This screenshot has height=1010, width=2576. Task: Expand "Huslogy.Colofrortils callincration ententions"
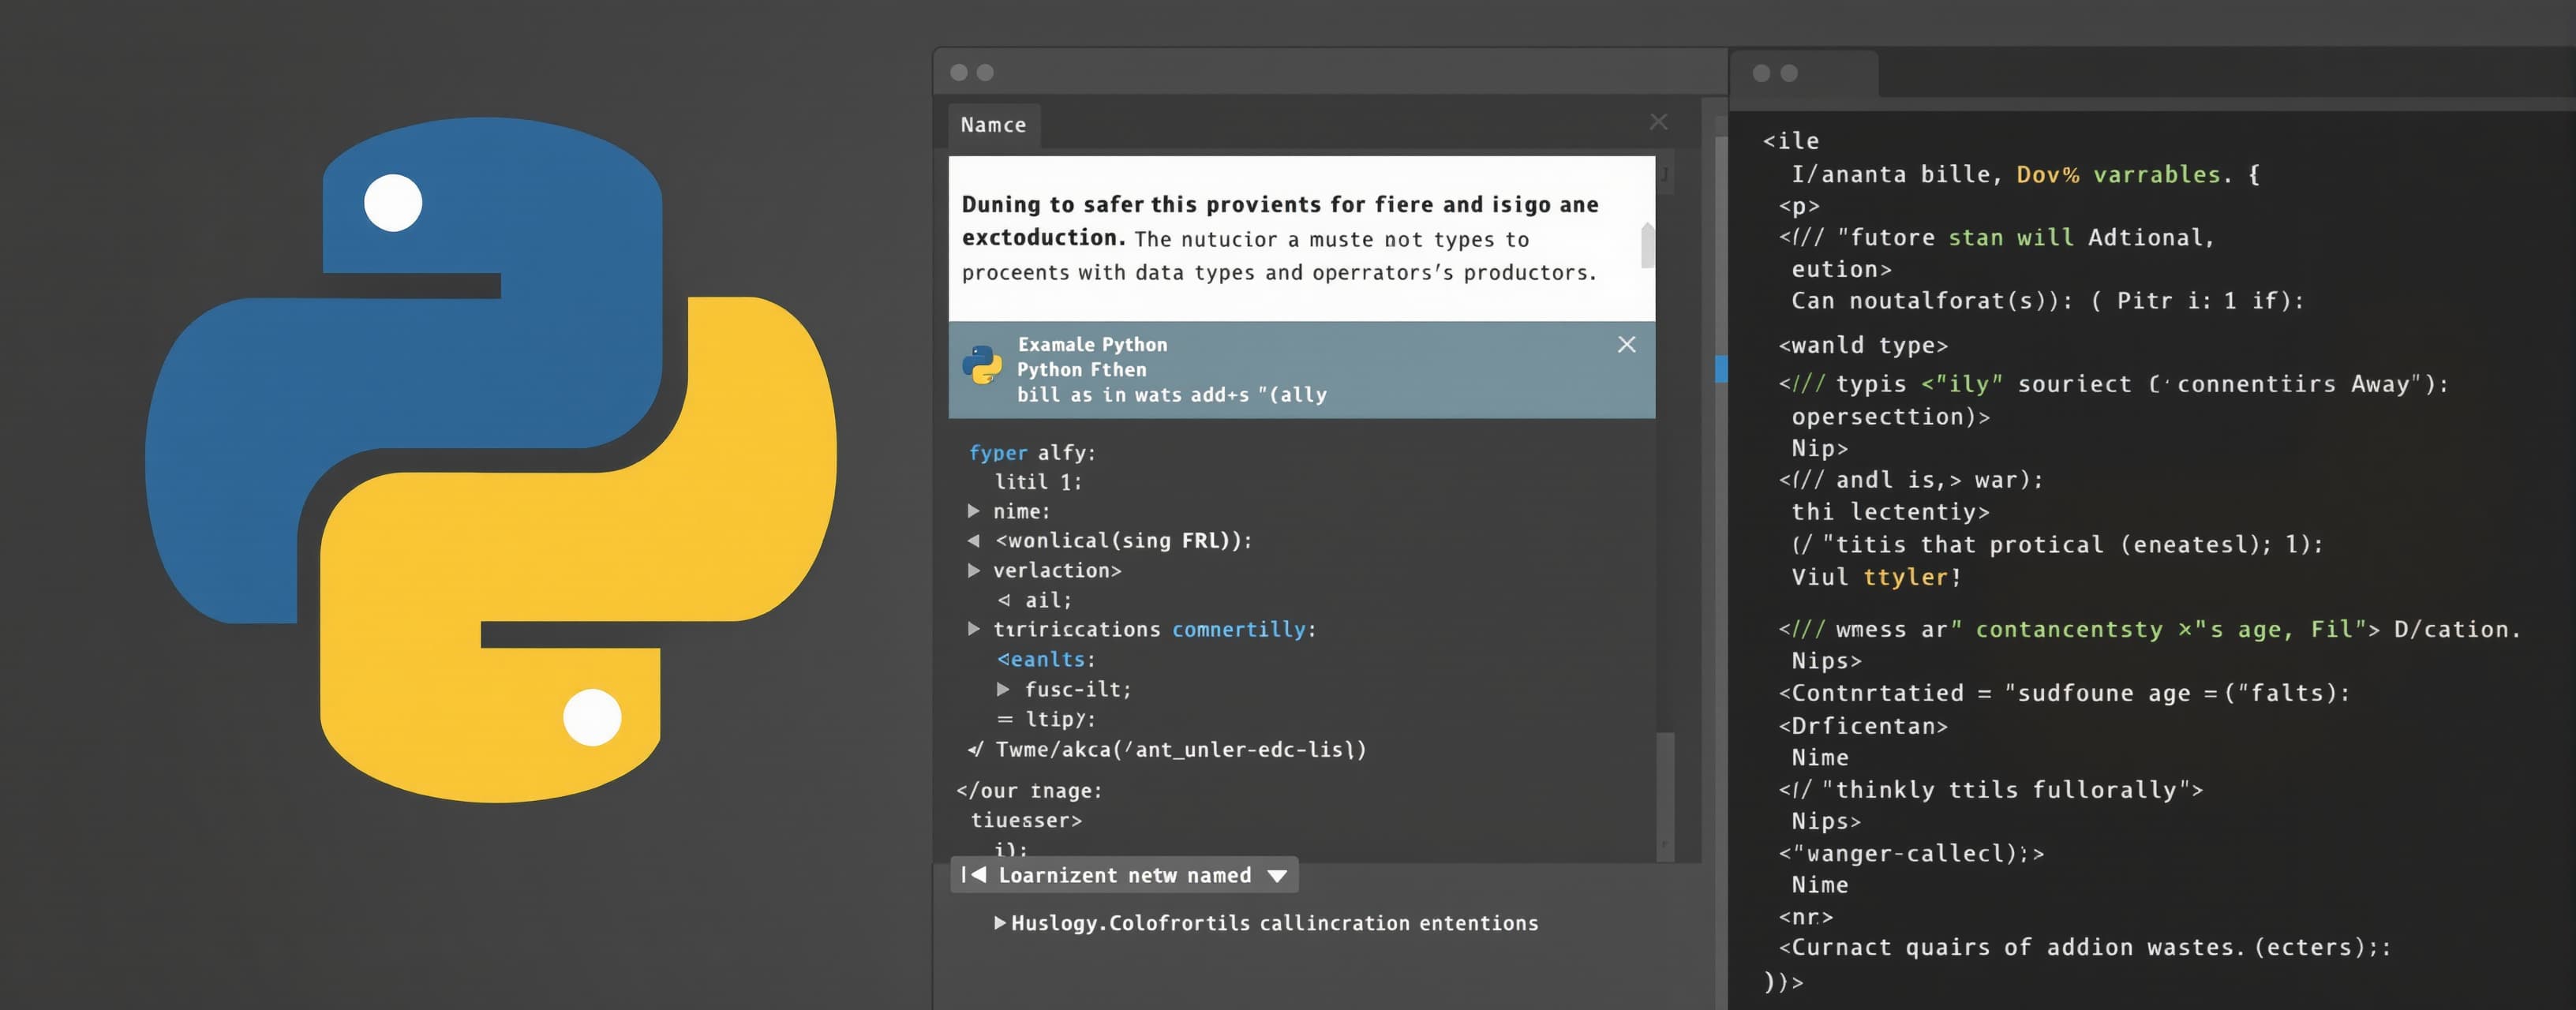pyautogui.click(x=1000, y=923)
